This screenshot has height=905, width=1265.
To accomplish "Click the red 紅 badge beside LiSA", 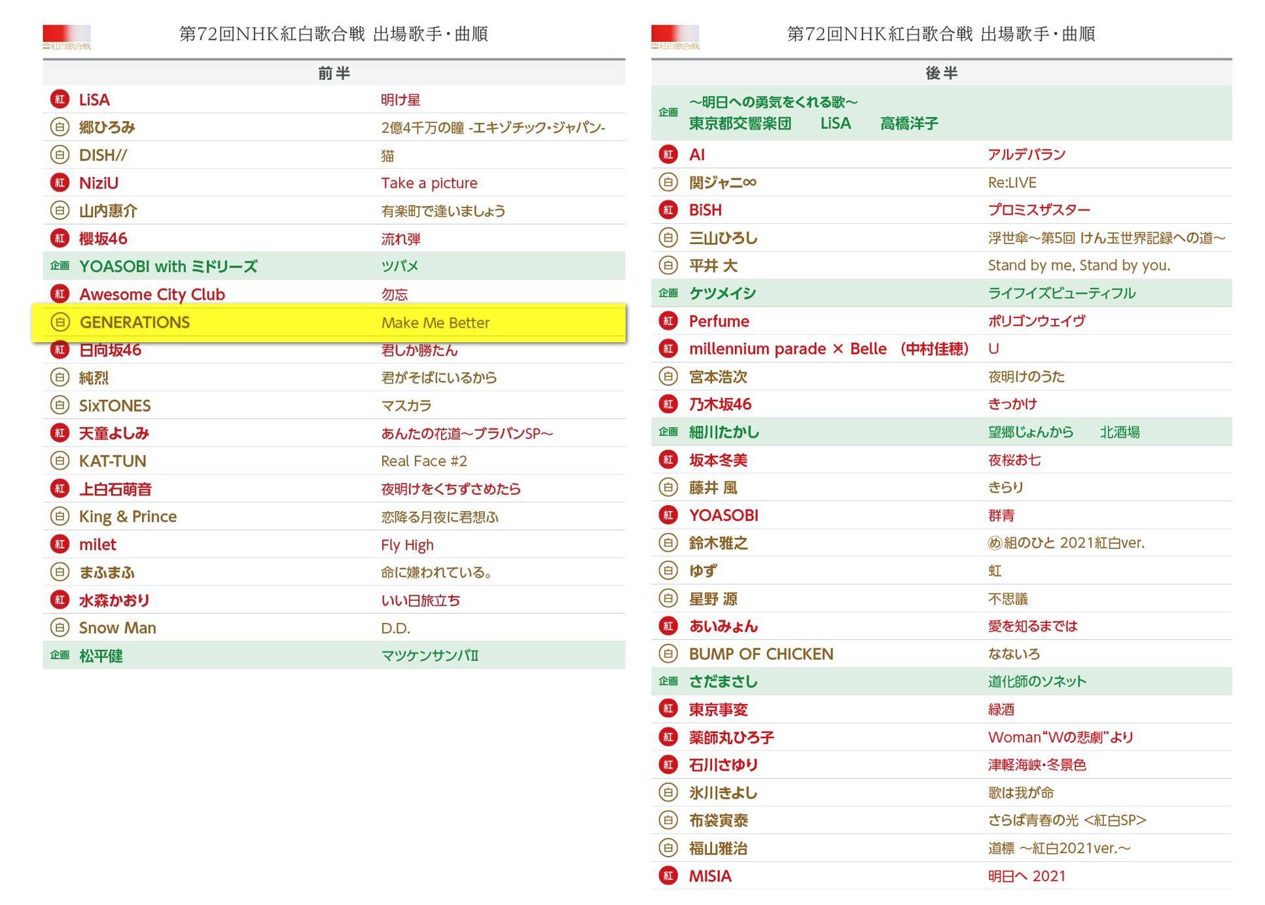I will (60, 99).
